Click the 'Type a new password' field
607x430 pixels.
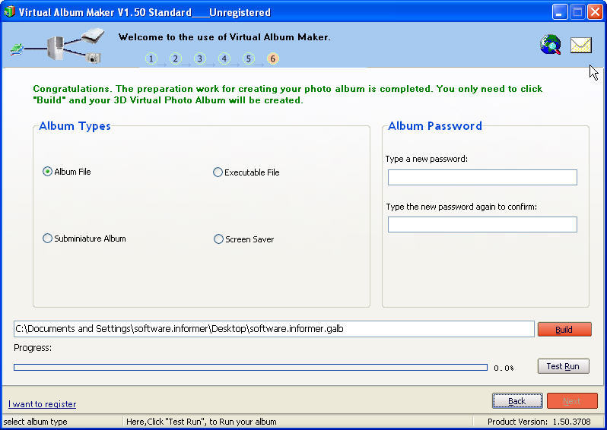pyautogui.click(x=482, y=178)
